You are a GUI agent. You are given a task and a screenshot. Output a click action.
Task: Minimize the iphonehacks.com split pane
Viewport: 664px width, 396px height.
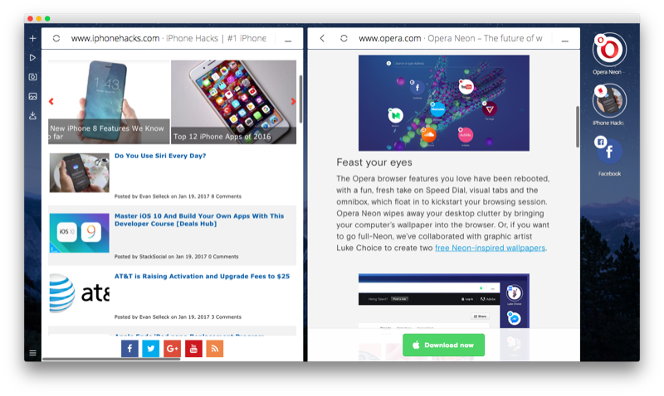pyautogui.click(x=288, y=39)
